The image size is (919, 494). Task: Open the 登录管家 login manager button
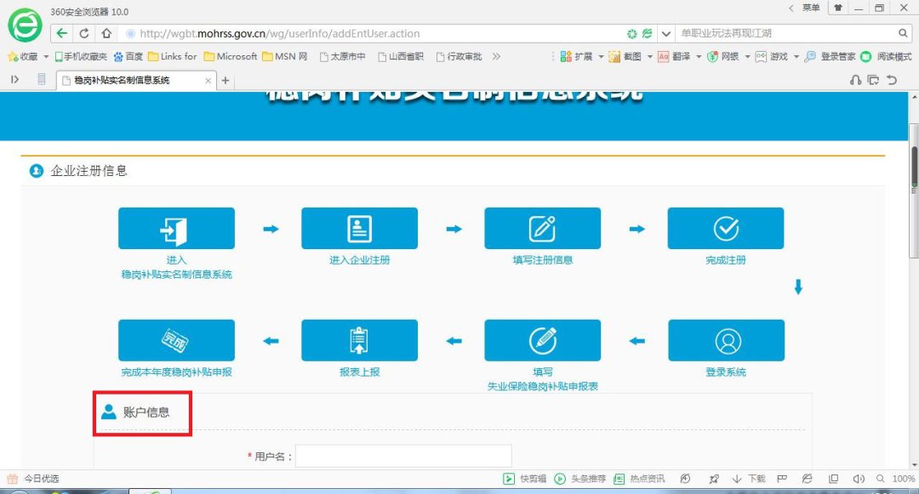831,57
